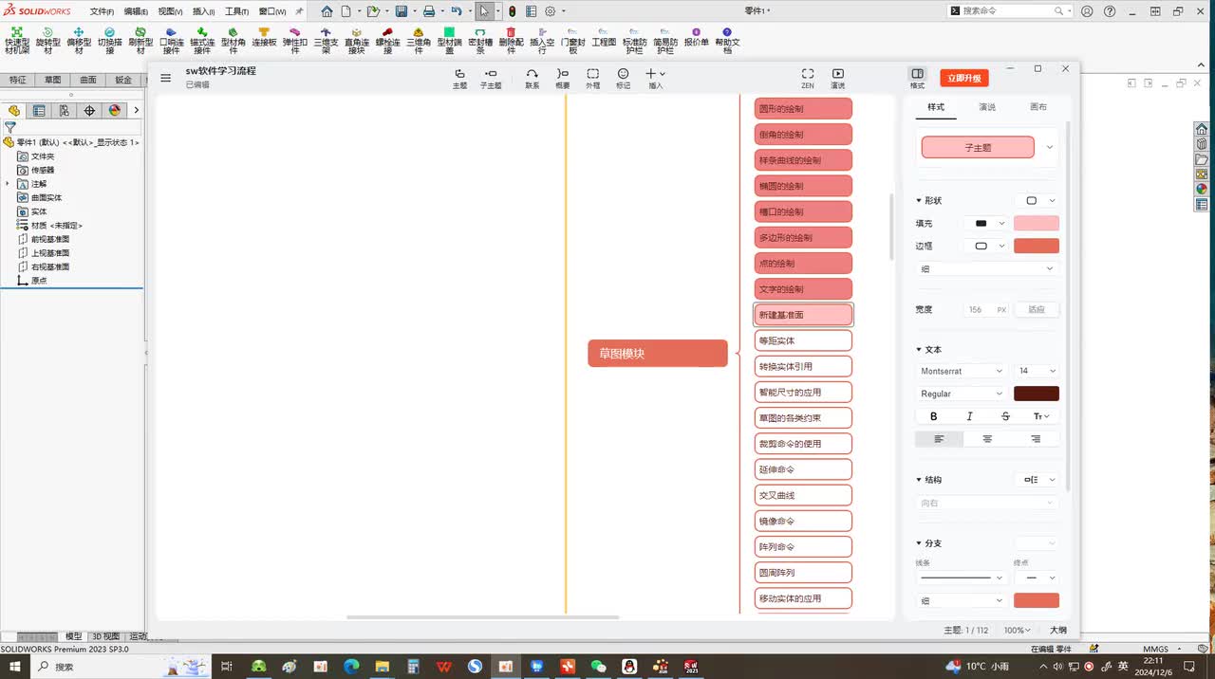
Task: Set text alignment to right
Action: (x=1036, y=439)
